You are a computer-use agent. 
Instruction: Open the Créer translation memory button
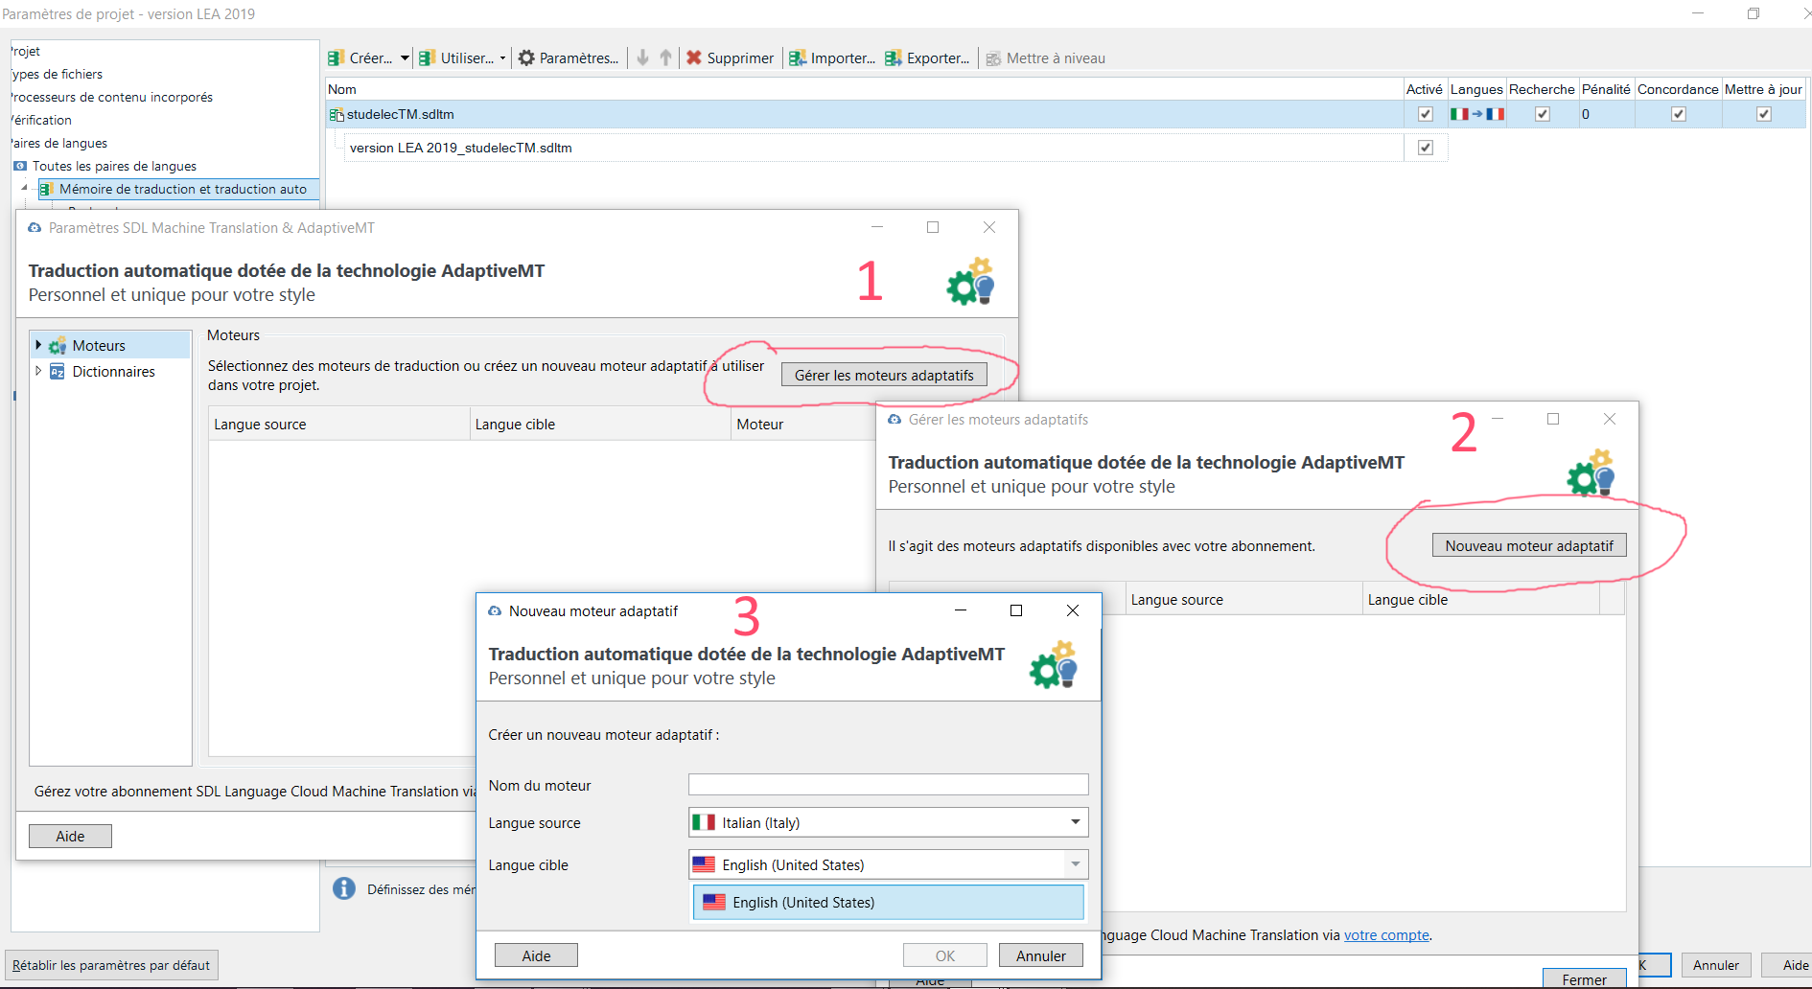pyautogui.click(x=360, y=57)
